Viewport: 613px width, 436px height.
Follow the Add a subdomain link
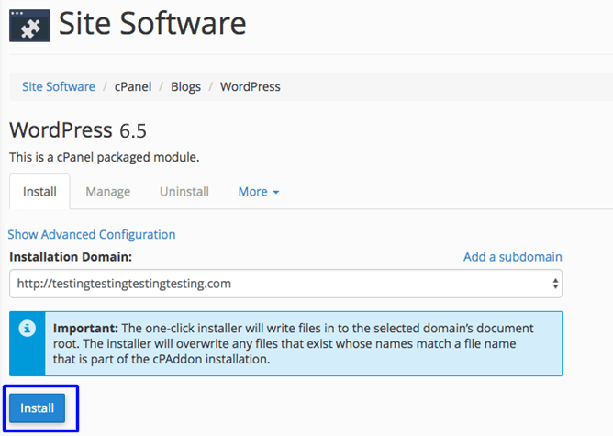tap(512, 256)
